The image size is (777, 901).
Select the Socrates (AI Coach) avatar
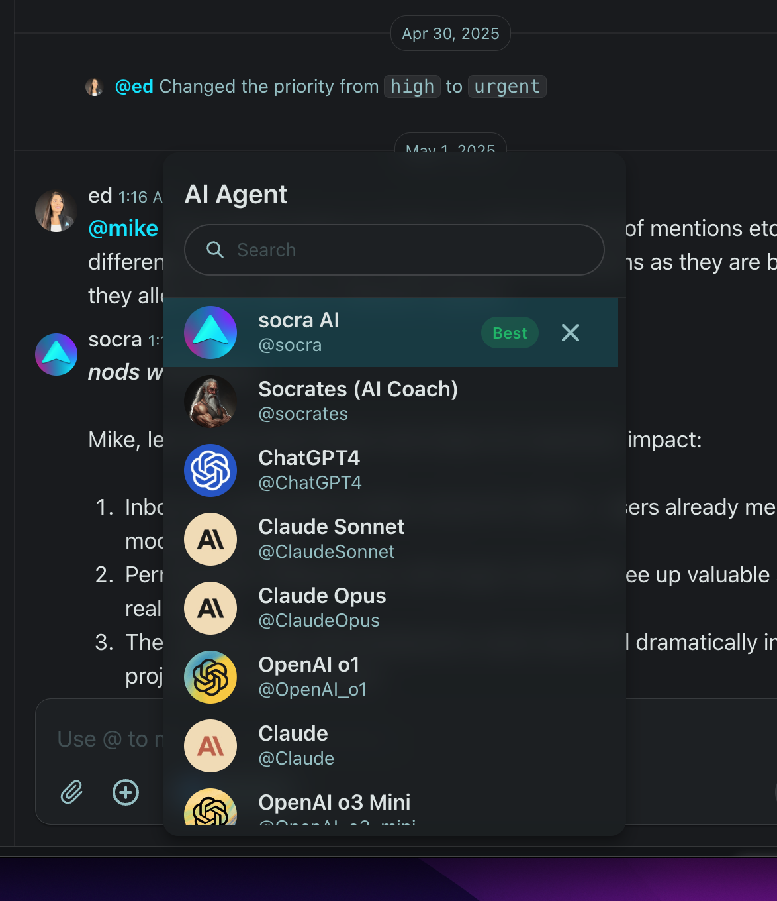(210, 401)
